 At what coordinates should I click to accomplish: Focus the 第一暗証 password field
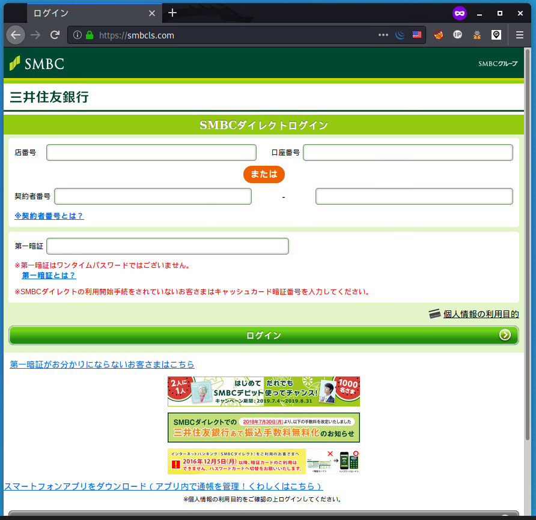168,246
